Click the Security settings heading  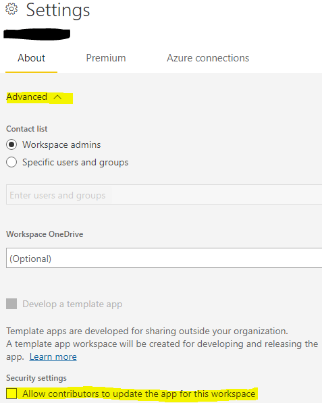coord(36,378)
